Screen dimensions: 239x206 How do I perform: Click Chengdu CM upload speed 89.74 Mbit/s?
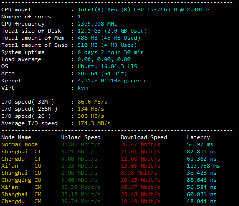tap(81, 201)
